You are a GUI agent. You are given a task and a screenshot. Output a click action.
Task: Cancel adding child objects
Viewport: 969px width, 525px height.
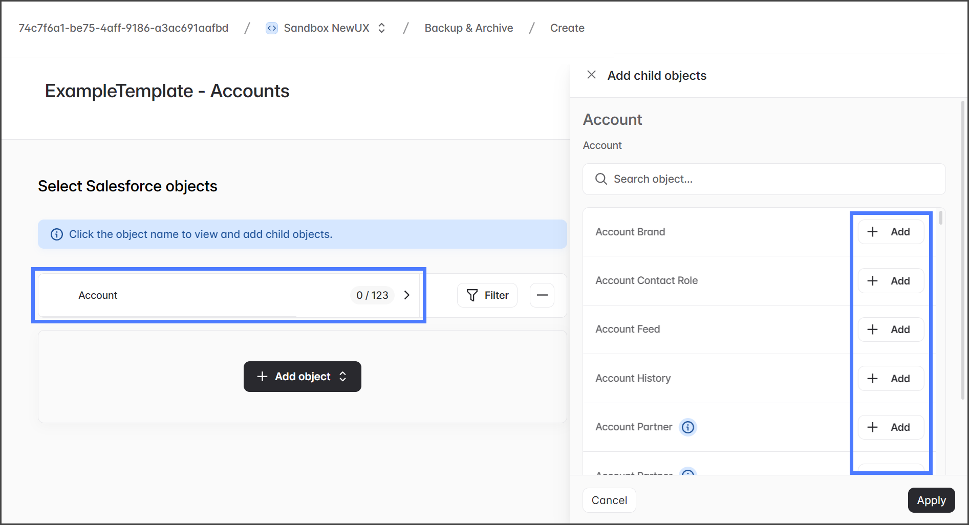click(x=609, y=500)
